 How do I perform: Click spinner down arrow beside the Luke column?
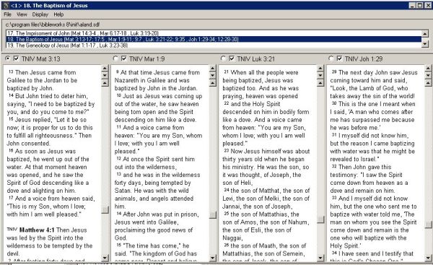pyautogui.click(x=320, y=75)
